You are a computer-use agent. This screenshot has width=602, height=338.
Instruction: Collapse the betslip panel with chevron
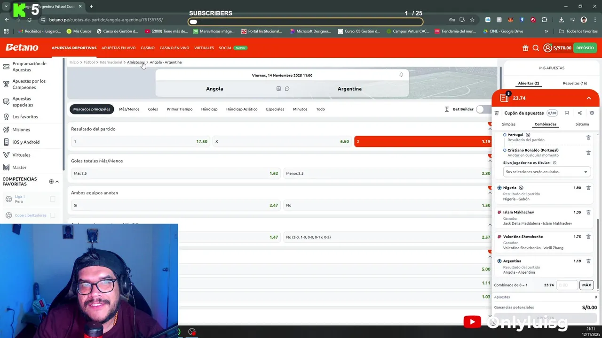pyautogui.click(x=589, y=98)
